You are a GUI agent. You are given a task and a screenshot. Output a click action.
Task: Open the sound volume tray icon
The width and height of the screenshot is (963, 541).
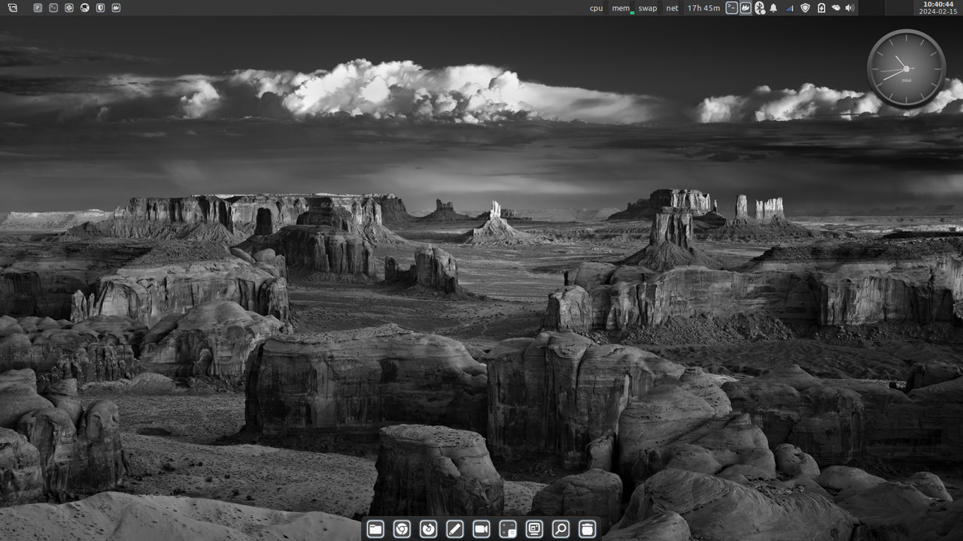coord(849,8)
